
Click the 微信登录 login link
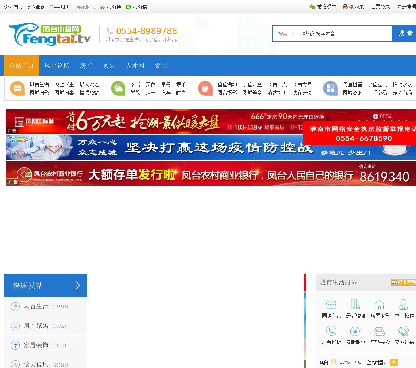323,7
